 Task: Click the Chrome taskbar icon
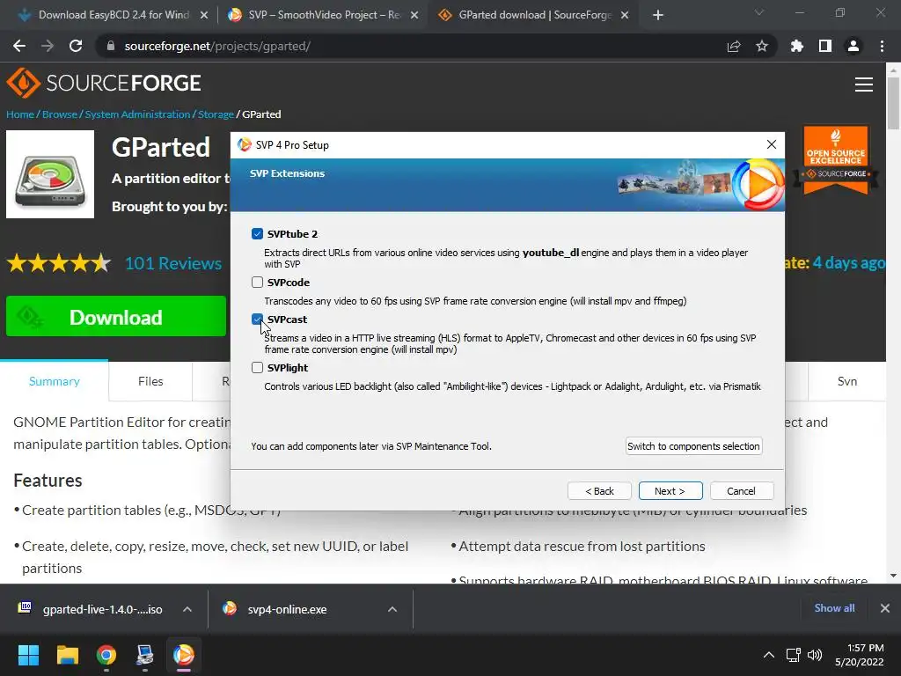point(106,655)
